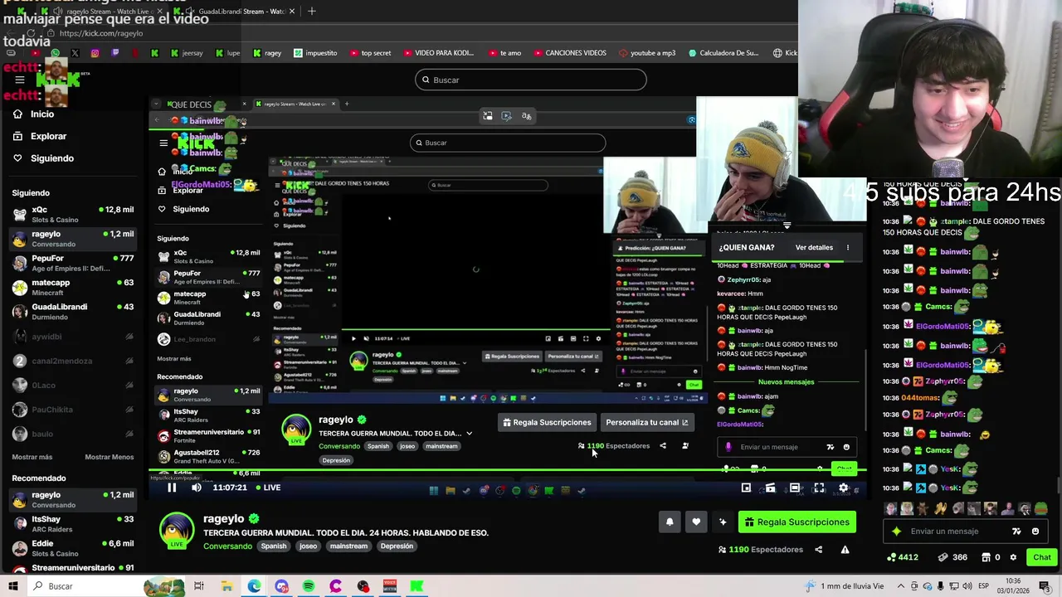Open youtube a mp3 bookmark
This screenshot has width=1062, height=597.
coord(646,53)
